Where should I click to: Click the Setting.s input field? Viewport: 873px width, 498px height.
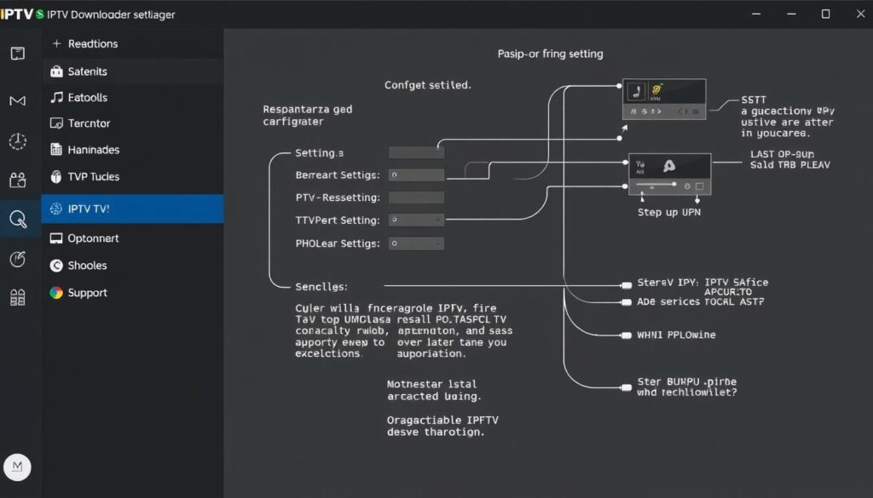click(416, 152)
